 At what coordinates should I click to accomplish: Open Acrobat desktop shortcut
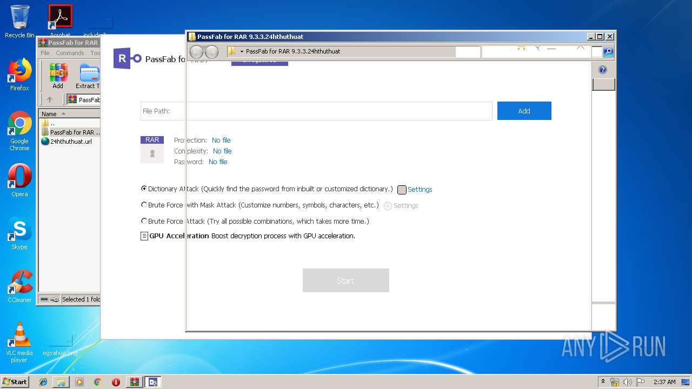pos(61,22)
